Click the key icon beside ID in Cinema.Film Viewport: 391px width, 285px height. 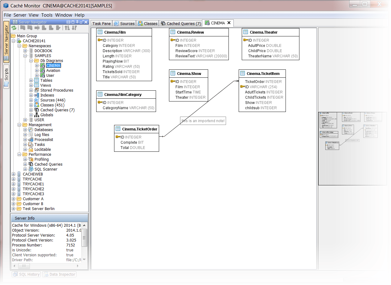(x=100, y=40)
